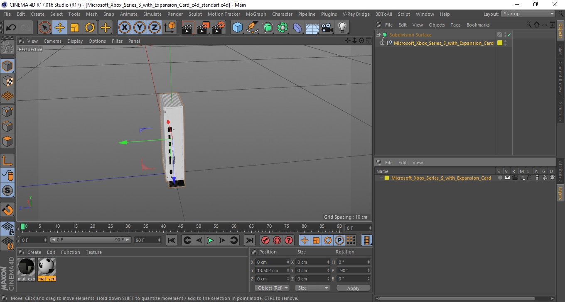Switch to Texture mode
The image size is (565, 302).
point(7,81)
